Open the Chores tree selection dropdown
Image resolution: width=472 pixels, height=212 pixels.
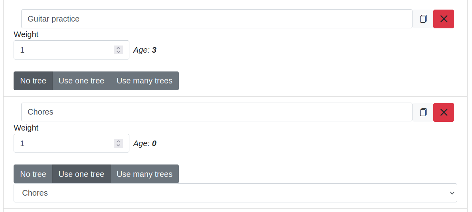coord(235,193)
